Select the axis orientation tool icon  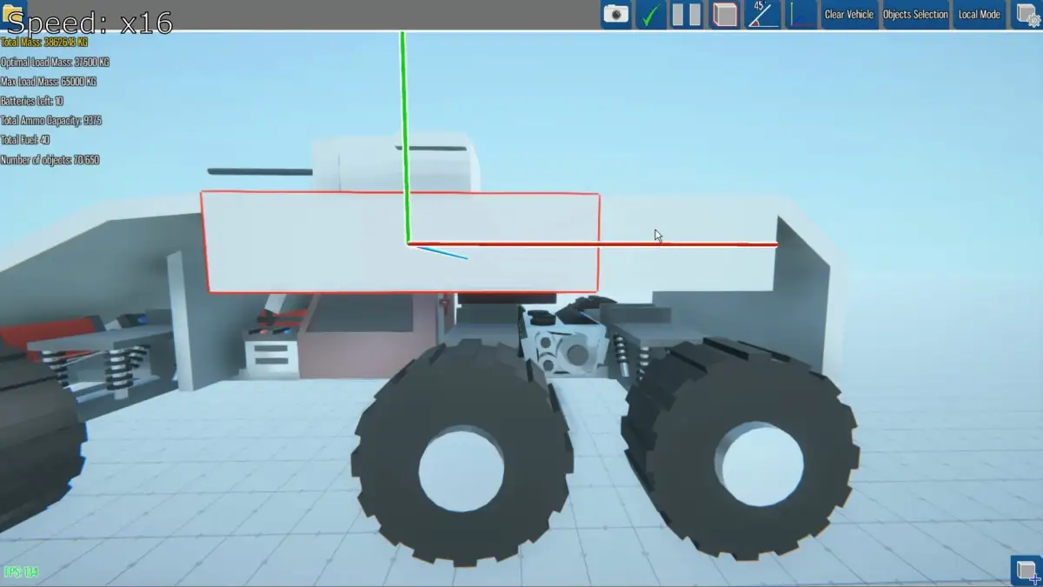(x=800, y=14)
